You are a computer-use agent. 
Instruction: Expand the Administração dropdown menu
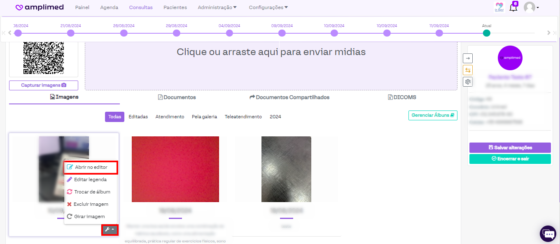(x=217, y=7)
